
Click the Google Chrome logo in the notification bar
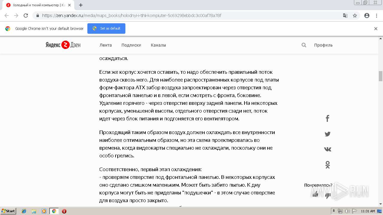[x=8, y=29]
